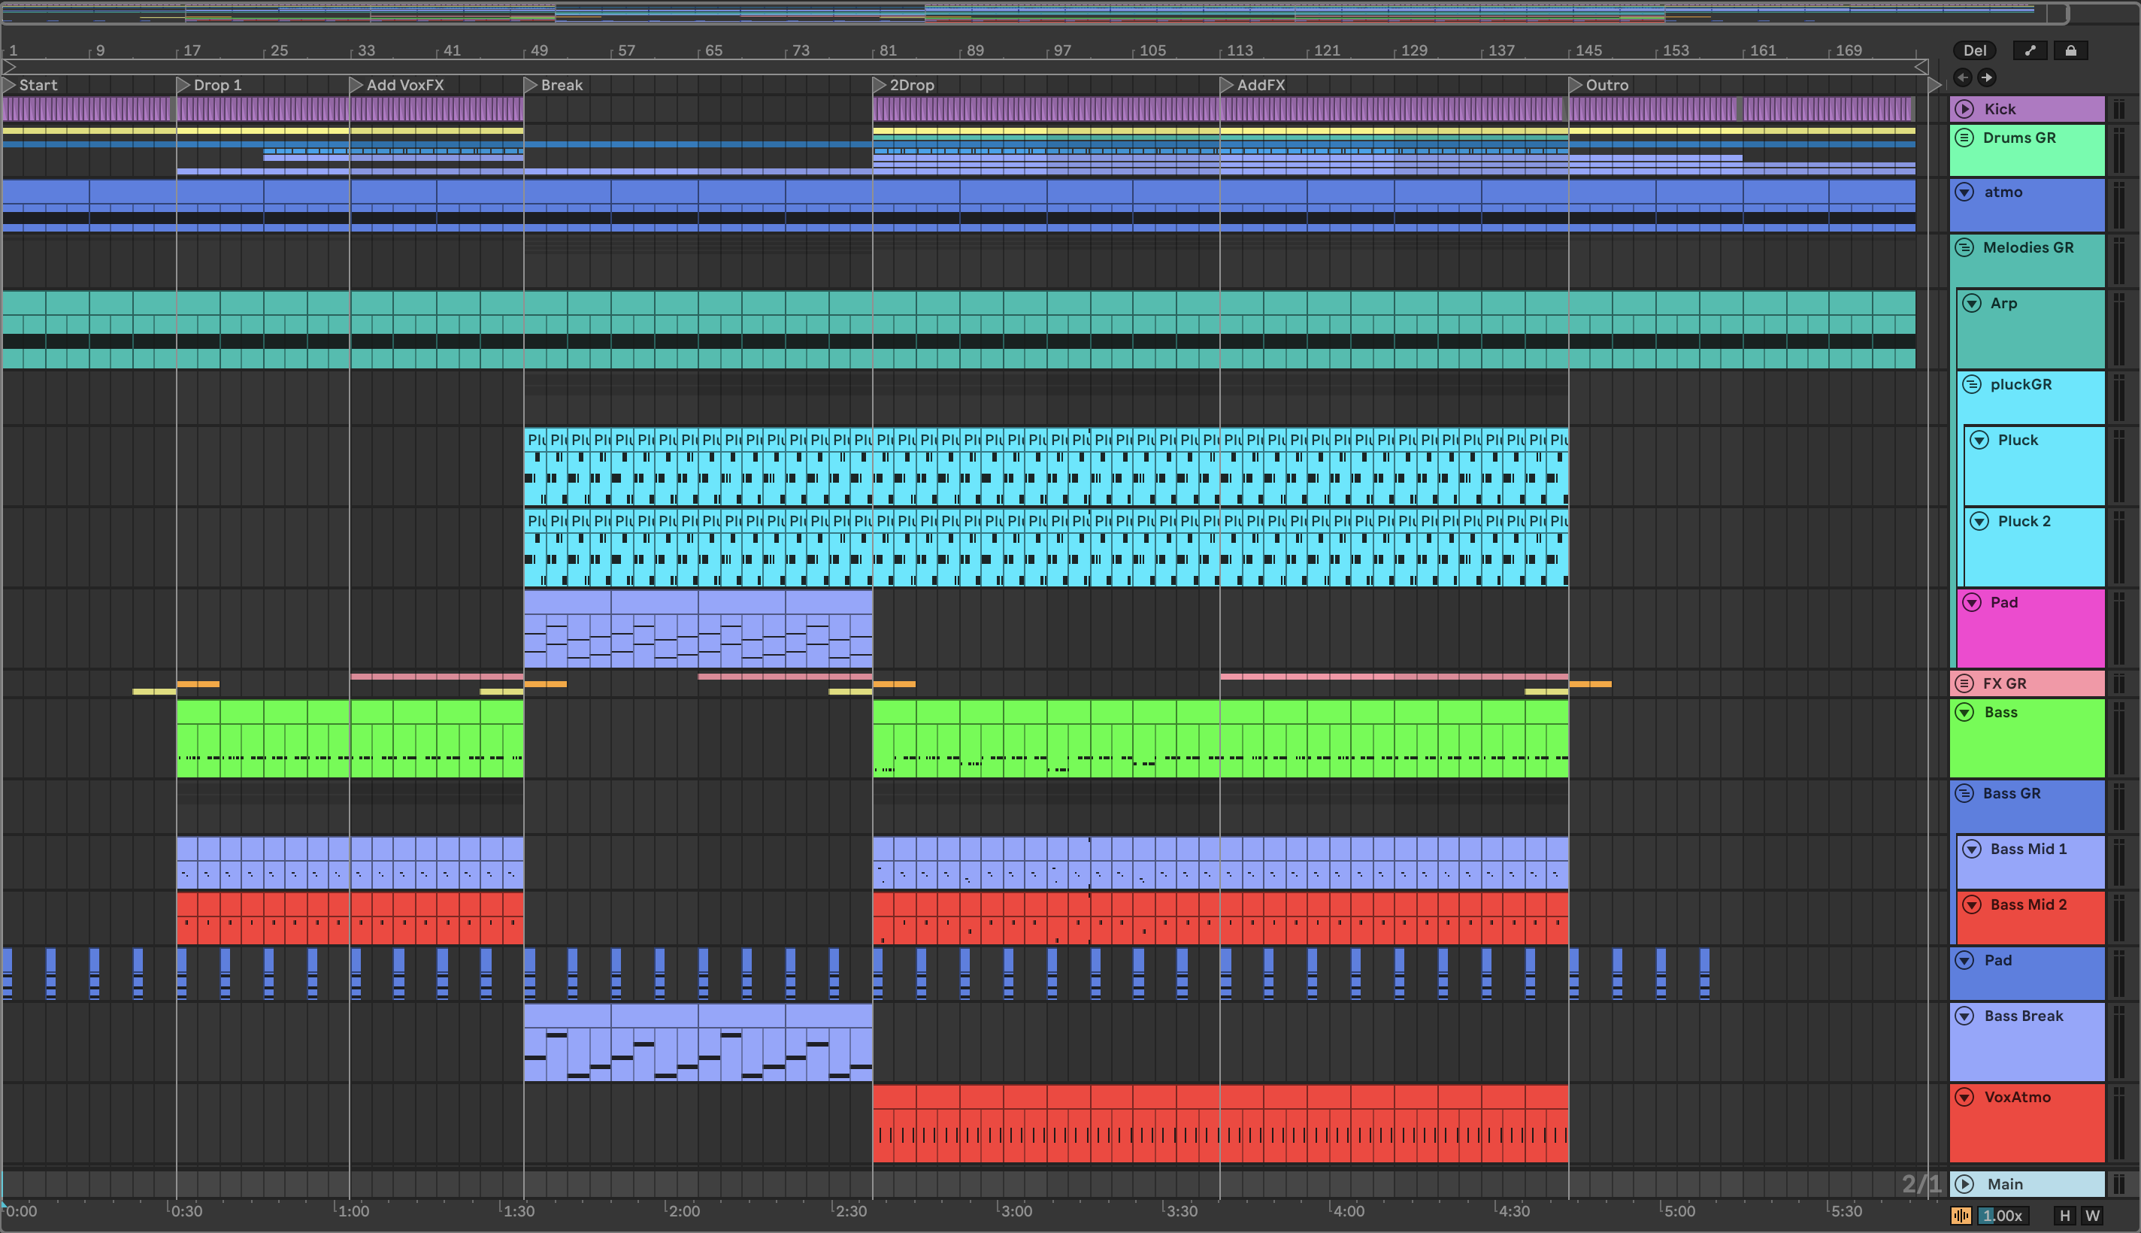Viewport: 2141px width, 1233px height.
Task: Toggle optimize arrangement height H button
Action: point(2065,1215)
